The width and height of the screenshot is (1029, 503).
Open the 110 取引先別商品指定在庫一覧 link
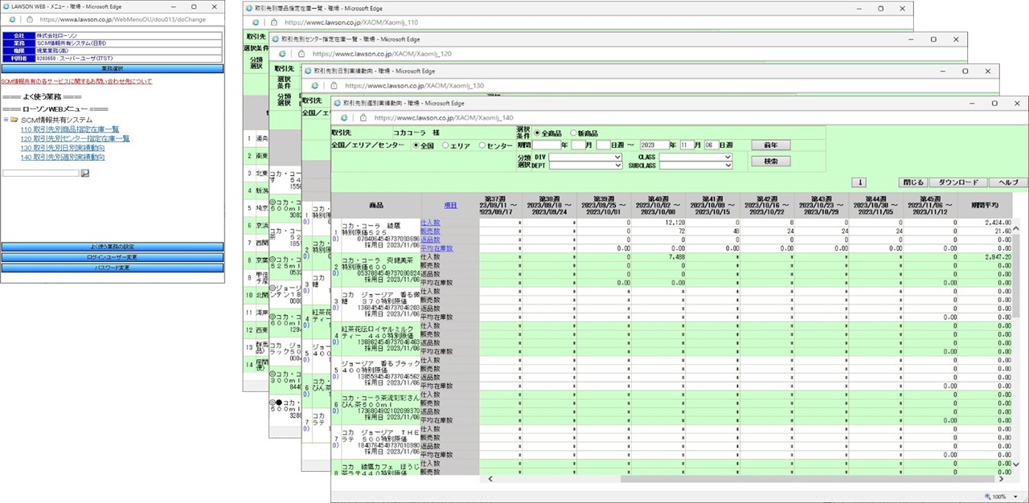pyautogui.click(x=72, y=130)
